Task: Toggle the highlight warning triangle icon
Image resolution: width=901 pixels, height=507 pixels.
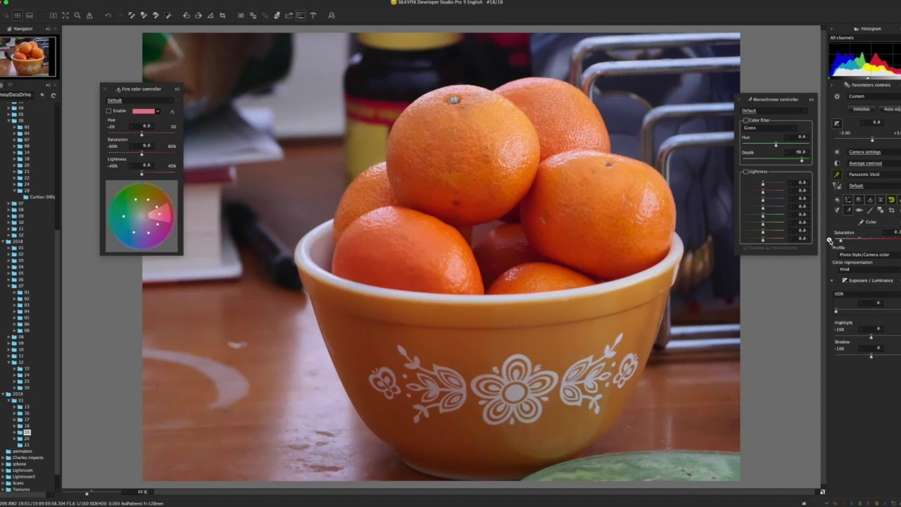Action: click(89, 15)
